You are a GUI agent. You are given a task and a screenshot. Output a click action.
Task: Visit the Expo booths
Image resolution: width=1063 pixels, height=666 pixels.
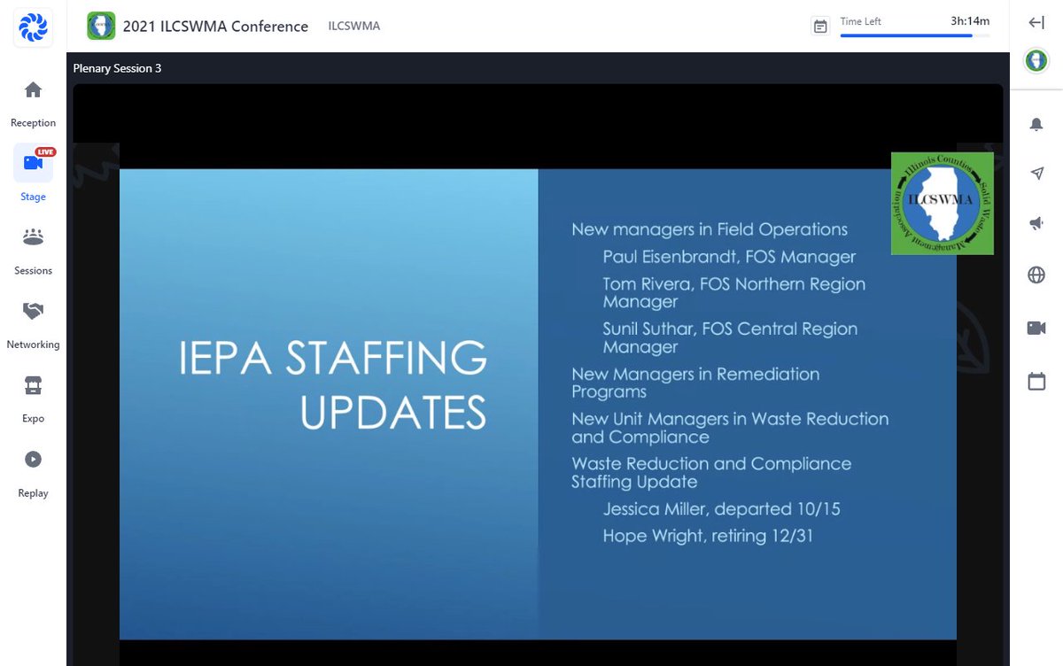(33, 399)
